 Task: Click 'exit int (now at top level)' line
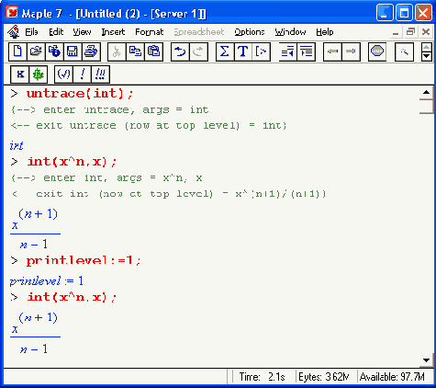169,194
